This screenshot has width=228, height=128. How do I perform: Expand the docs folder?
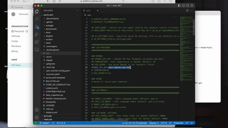(x=48, y=32)
